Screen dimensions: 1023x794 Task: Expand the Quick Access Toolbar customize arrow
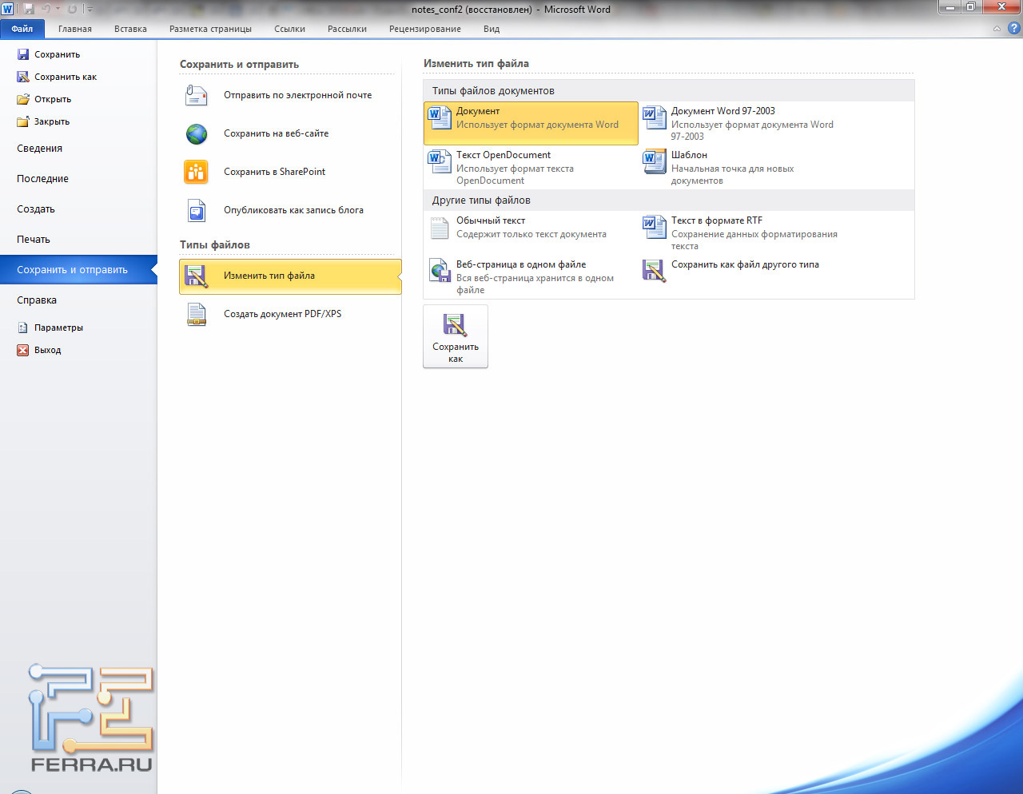pyautogui.click(x=90, y=10)
